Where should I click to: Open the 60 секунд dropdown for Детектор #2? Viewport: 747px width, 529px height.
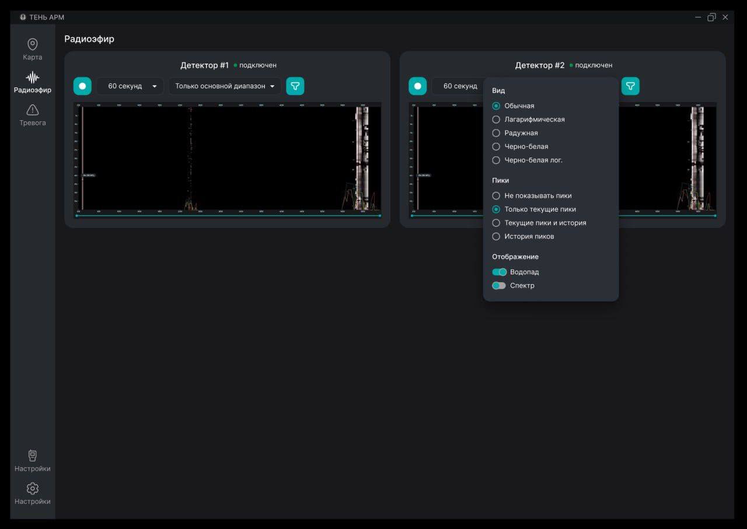pyautogui.click(x=458, y=86)
